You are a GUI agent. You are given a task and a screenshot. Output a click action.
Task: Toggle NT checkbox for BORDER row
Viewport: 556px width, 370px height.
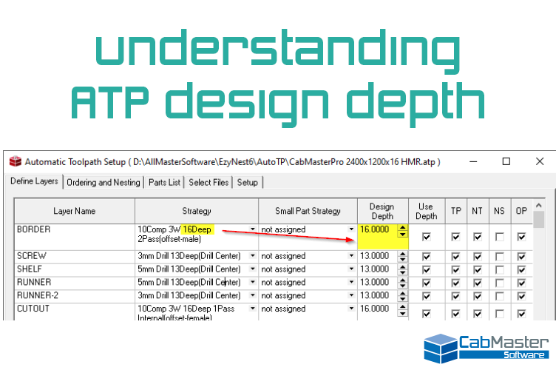pyautogui.click(x=478, y=237)
